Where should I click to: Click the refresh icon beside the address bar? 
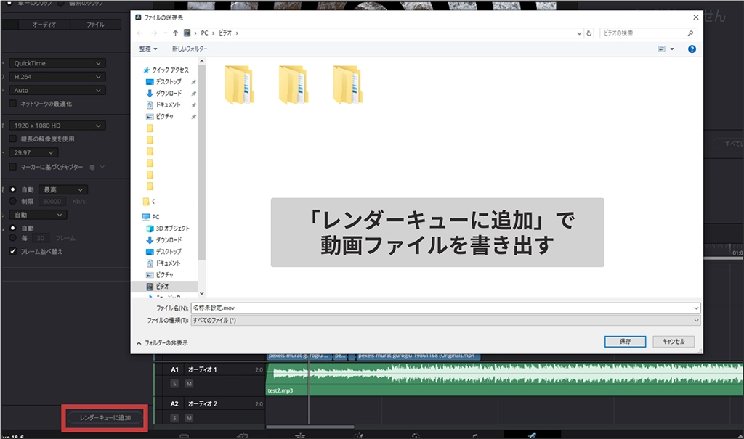pyautogui.click(x=589, y=33)
